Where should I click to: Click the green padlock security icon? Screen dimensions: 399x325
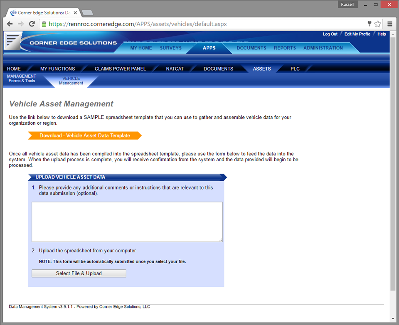pyautogui.click(x=44, y=24)
